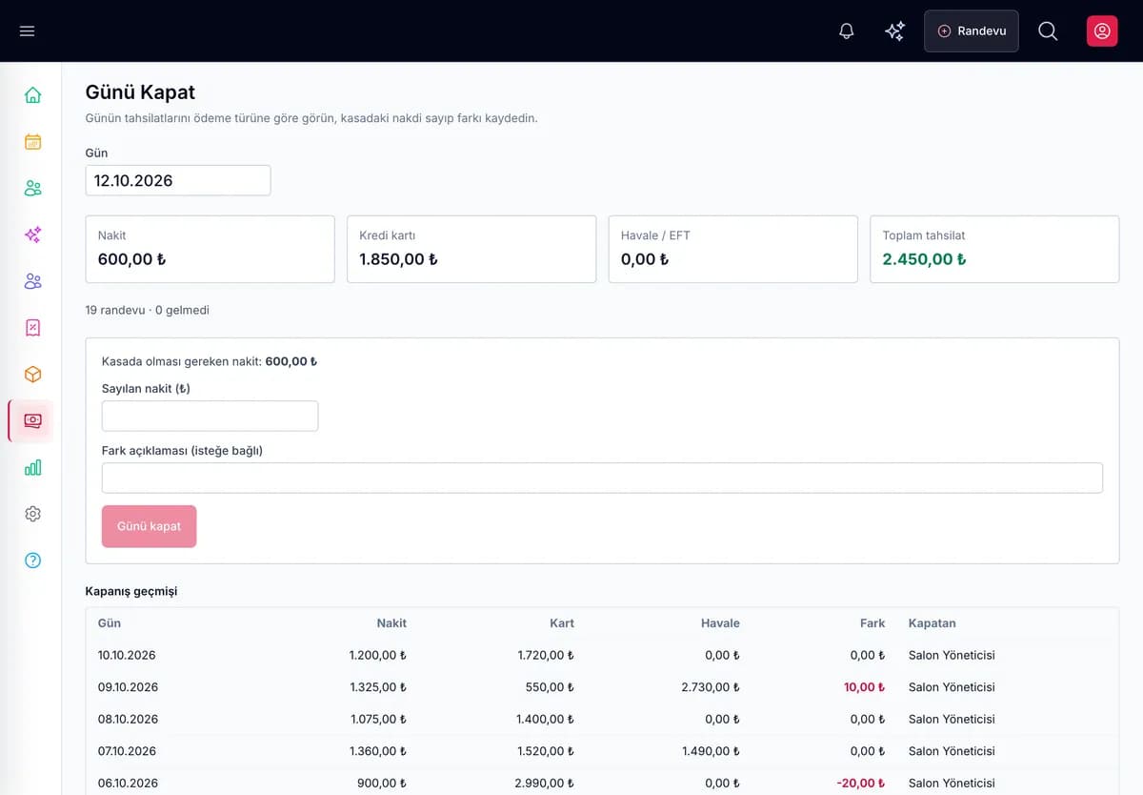
Task: Click the Kredi kartı card showing 1.850,00 ₺
Action: 471,249
